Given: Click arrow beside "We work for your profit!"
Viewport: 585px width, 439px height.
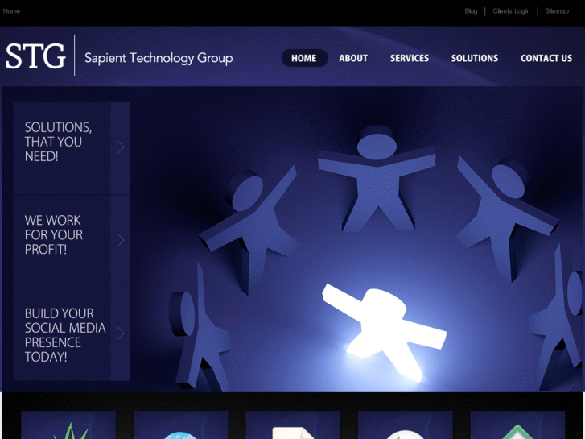Looking at the screenshot, I should 120,241.
